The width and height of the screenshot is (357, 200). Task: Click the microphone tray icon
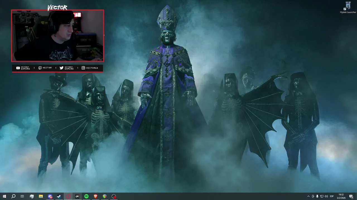pyautogui.click(x=317, y=196)
